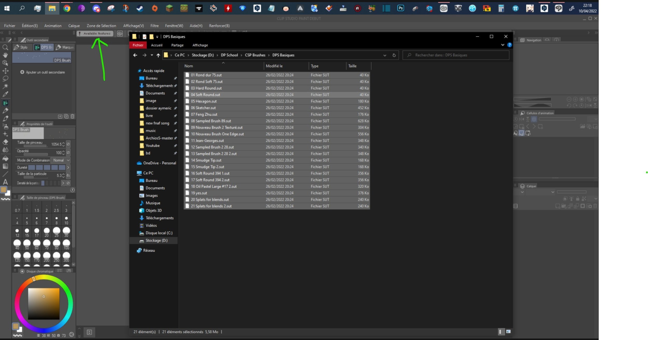Expand the Dureté hardness options arrow
Screen dimensions: 648x340
pyautogui.click(x=68, y=168)
